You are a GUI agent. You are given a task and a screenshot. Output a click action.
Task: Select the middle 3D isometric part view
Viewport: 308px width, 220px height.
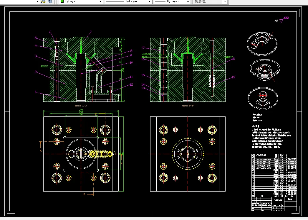click(x=265, y=70)
